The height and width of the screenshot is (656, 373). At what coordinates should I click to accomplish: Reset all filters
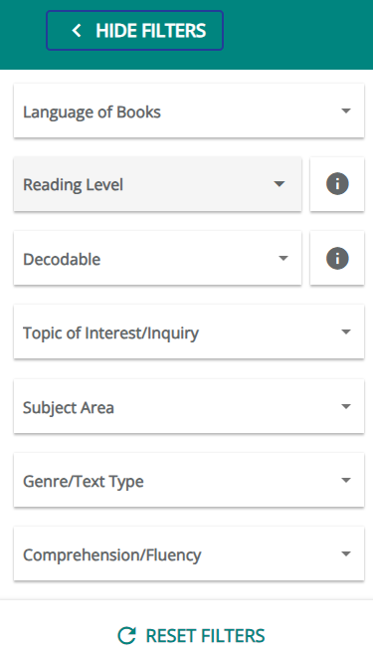[x=191, y=636]
